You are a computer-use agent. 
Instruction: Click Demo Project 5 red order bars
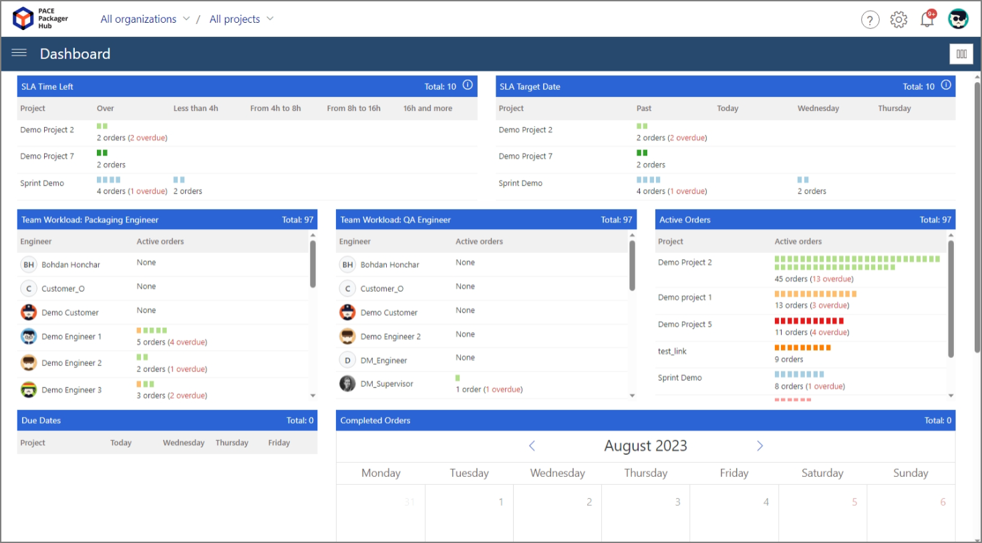point(809,321)
